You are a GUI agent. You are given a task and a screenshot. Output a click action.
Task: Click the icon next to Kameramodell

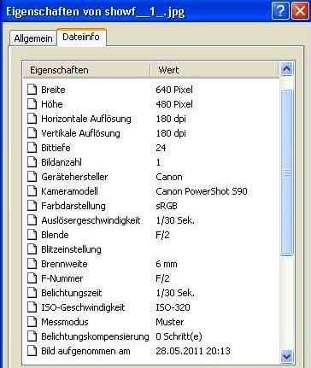click(x=32, y=191)
